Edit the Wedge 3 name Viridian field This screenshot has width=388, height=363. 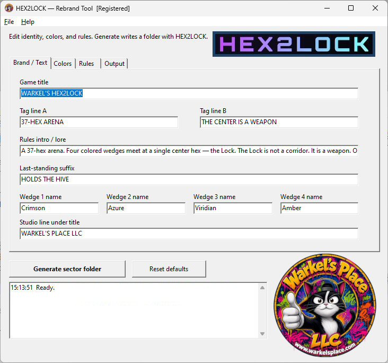[233, 208]
